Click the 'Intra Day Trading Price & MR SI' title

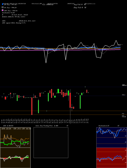52,126
